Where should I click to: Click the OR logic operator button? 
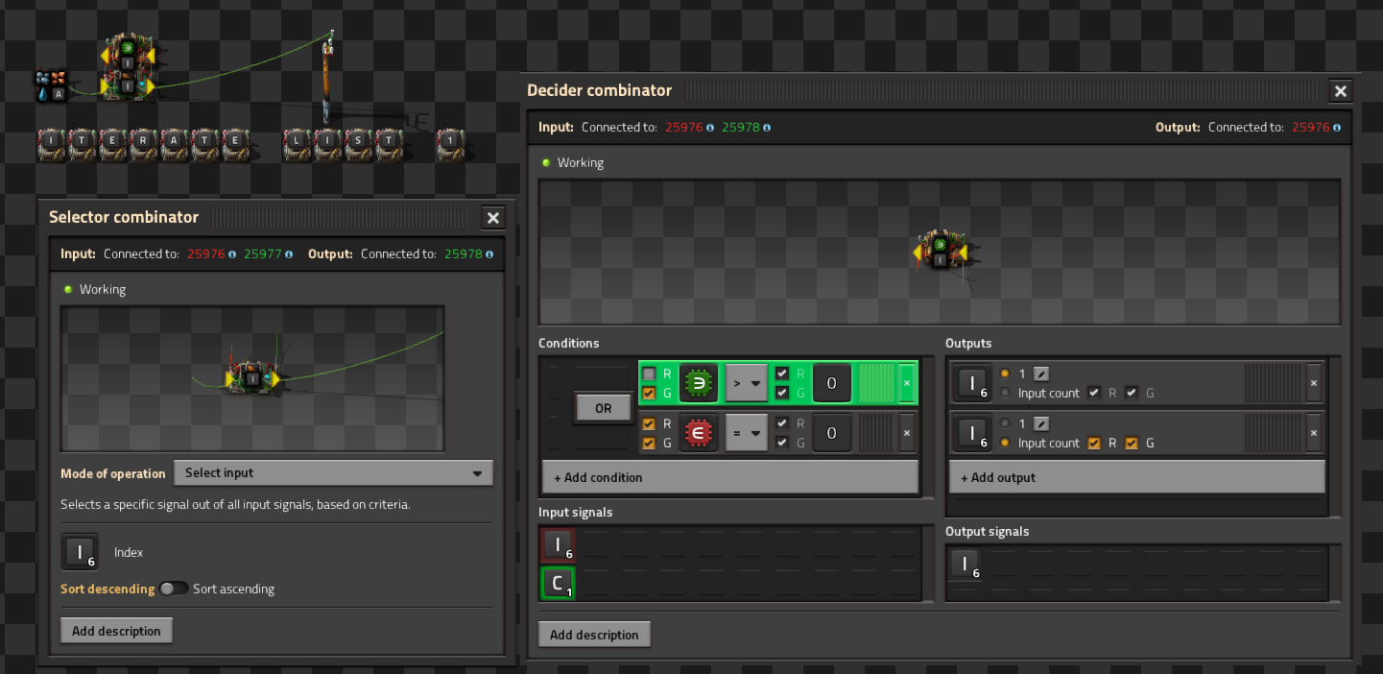[x=603, y=408]
